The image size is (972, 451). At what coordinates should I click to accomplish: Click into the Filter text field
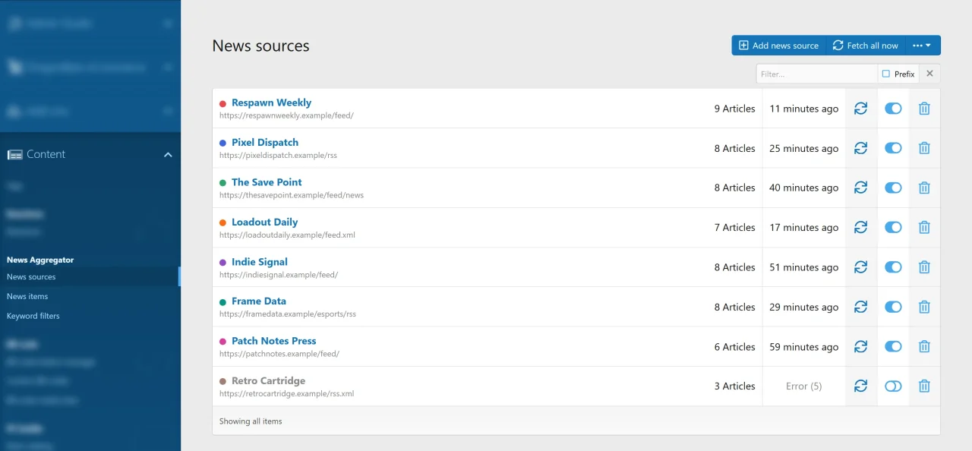click(x=817, y=74)
